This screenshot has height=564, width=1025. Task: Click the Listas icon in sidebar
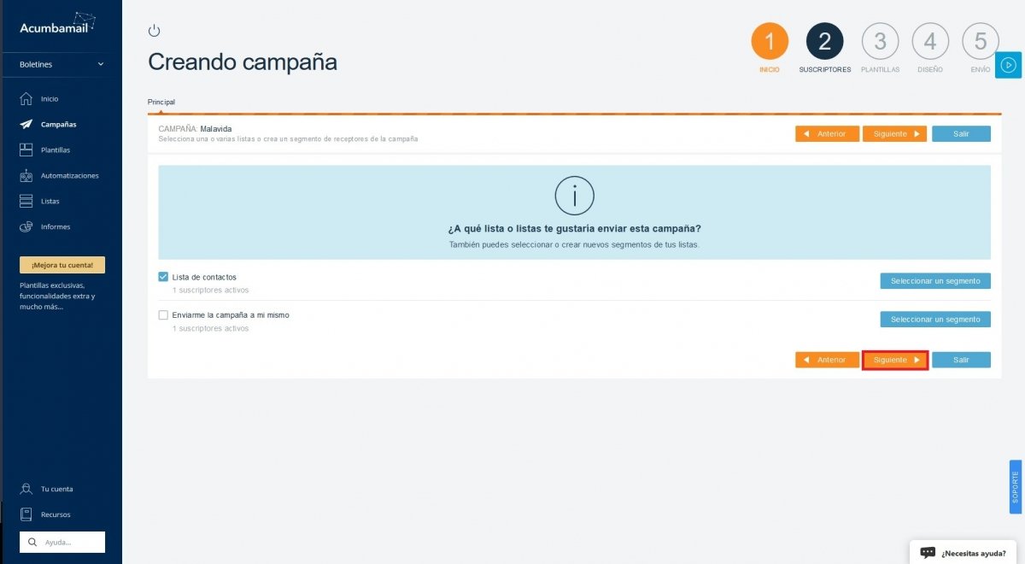click(26, 202)
